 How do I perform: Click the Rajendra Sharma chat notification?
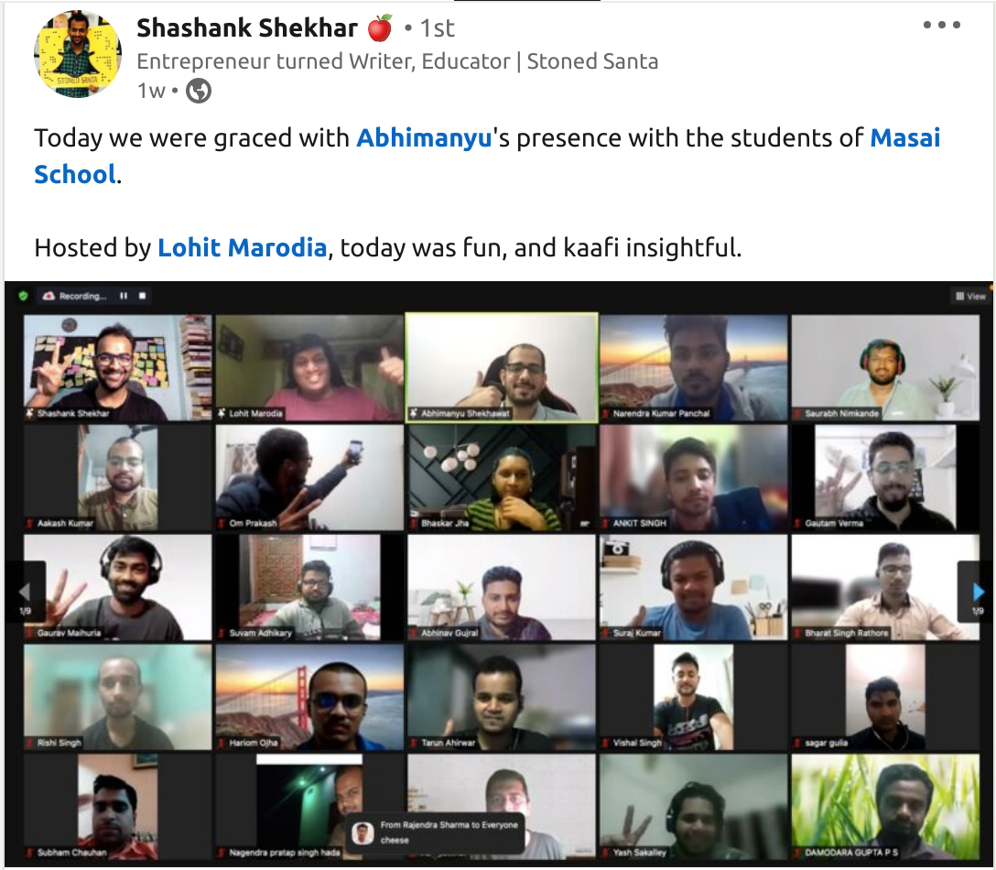pos(436,832)
